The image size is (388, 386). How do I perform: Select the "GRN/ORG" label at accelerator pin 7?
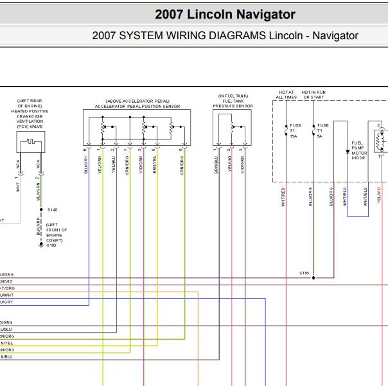127,165
